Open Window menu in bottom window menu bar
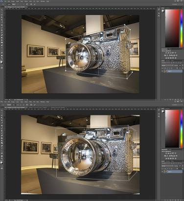184x201 pixels. coord(43,102)
